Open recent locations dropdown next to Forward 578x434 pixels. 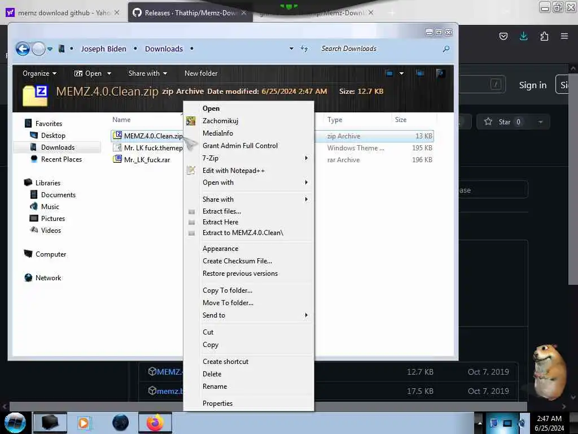50,49
